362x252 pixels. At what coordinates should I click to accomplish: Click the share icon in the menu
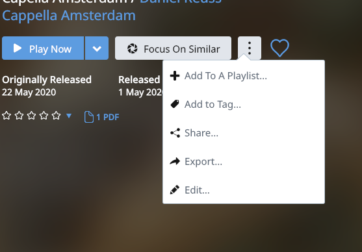pyautogui.click(x=175, y=133)
